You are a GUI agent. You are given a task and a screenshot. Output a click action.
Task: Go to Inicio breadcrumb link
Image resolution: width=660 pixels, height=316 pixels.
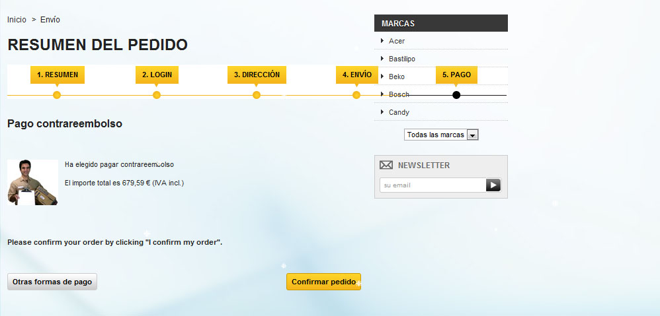coord(17,20)
